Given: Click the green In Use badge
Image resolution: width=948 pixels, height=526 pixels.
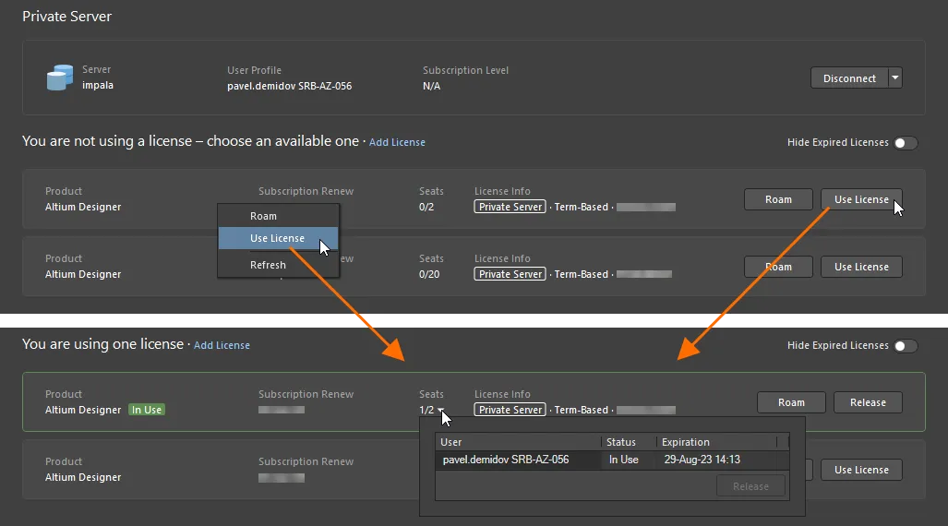Looking at the screenshot, I should tap(147, 410).
